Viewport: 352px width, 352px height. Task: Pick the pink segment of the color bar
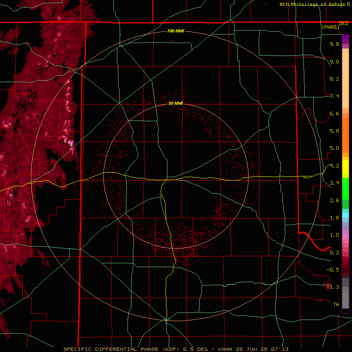pyautogui.click(x=345, y=237)
